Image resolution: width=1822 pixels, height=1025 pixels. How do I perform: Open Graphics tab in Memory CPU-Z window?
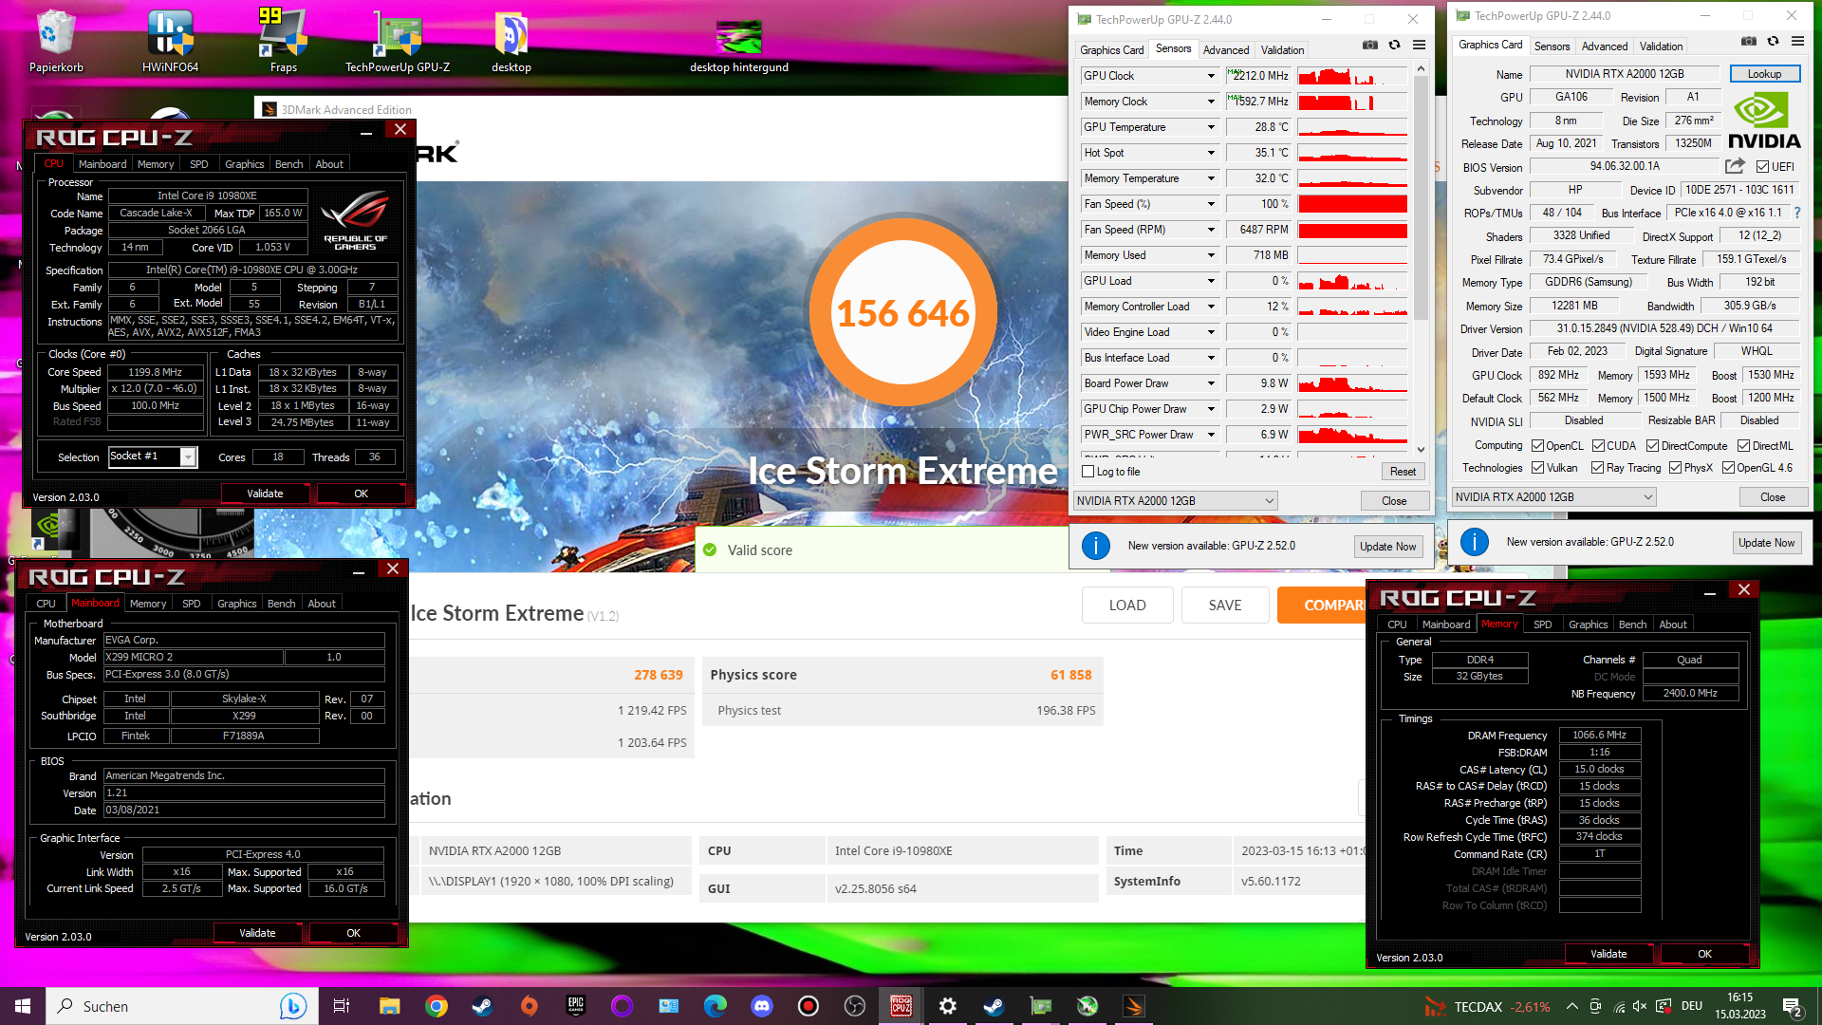1588,624
